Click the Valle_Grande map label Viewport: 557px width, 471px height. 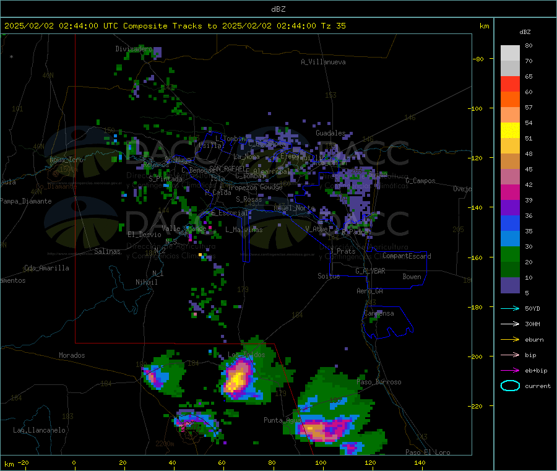pos(184,228)
